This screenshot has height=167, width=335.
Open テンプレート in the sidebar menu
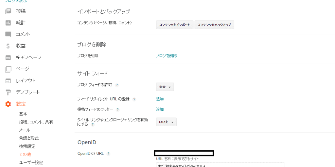(x=28, y=92)
